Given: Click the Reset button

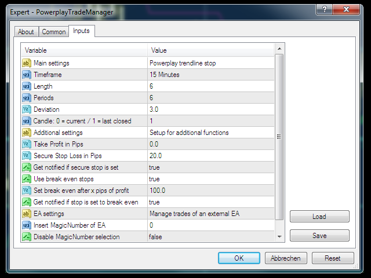Looking at the screenshot, I should click(x=333, y=258).
